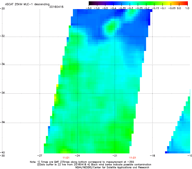The width and height of the screenshot is (192, 169).
Task: Click the note line 'Times are GMT'
Action: tap(82, 162)
